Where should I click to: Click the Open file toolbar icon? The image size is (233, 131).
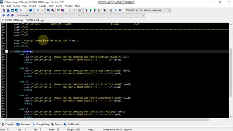pyautogui.click(x=8, y=10)
